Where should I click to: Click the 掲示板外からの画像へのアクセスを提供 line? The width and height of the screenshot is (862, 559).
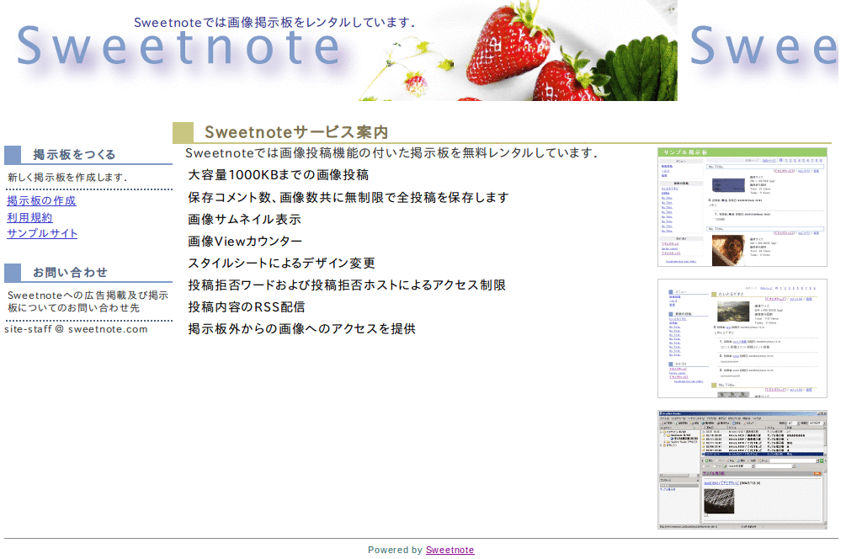[x=301, y=328]
